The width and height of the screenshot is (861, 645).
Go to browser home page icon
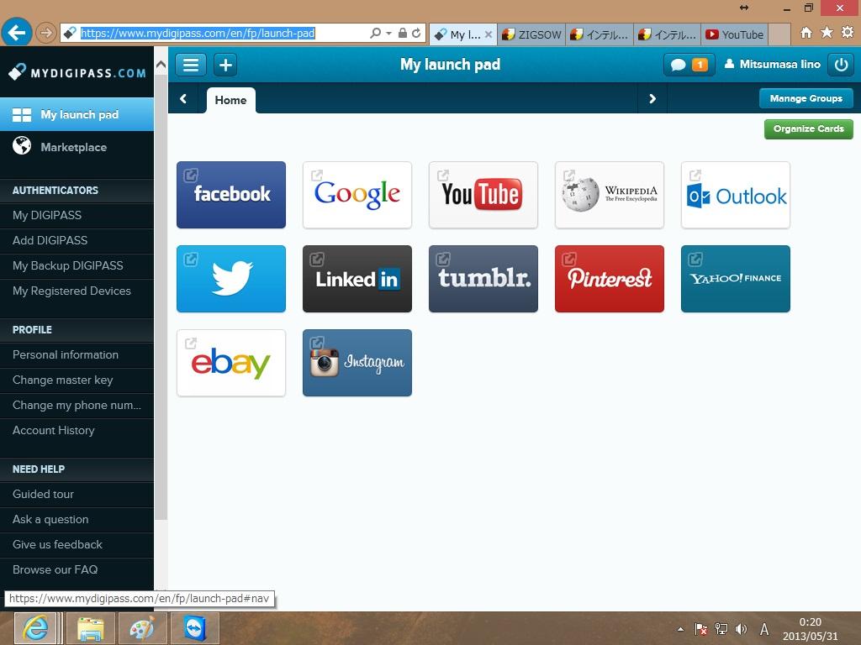[806, 33]
